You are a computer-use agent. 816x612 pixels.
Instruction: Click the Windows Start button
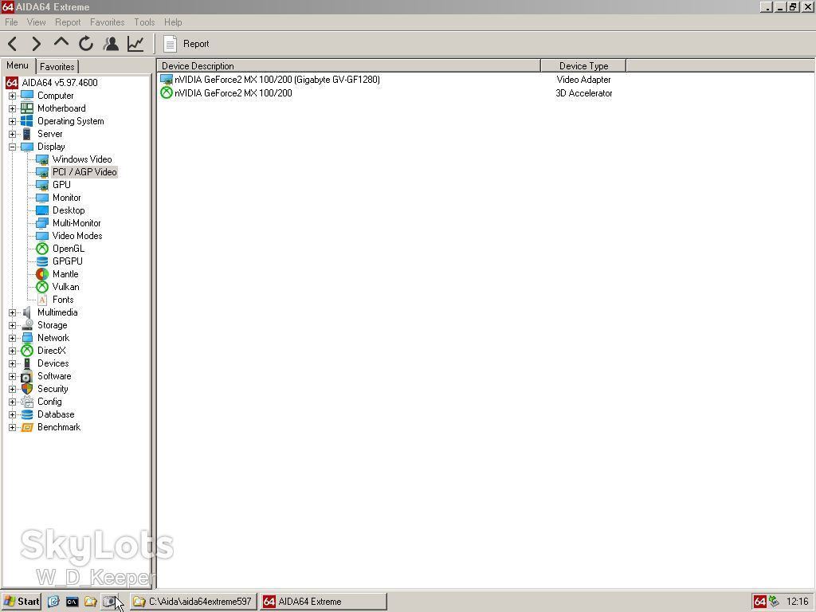coord(22,602)
